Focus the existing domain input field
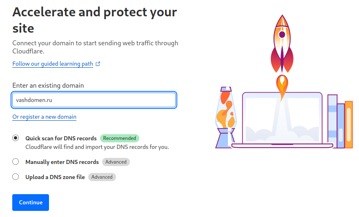Image resolution: width=359 pixels, height=217 pixels. coord(94,100)
